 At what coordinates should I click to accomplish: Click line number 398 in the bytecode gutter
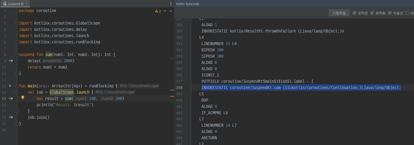coord(179,88)
